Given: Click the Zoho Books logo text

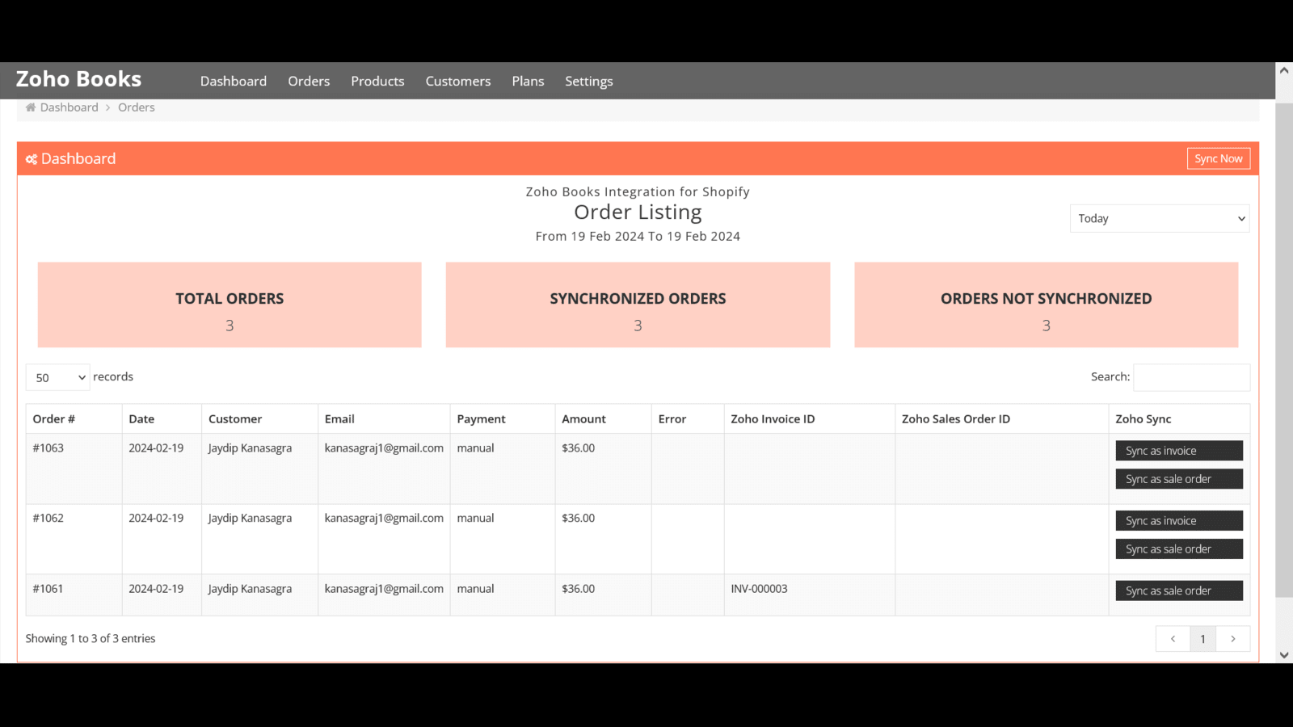Looking at the screenshot, I should (79, 79).
